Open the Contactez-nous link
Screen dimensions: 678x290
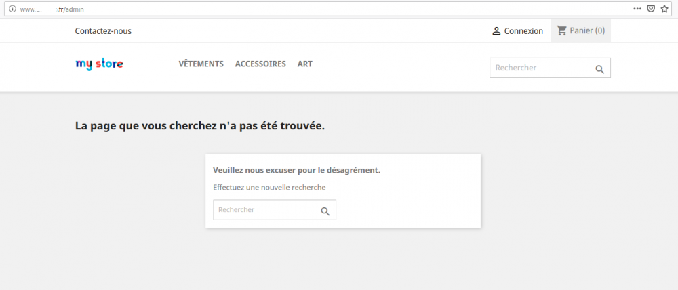pos(103,31)
